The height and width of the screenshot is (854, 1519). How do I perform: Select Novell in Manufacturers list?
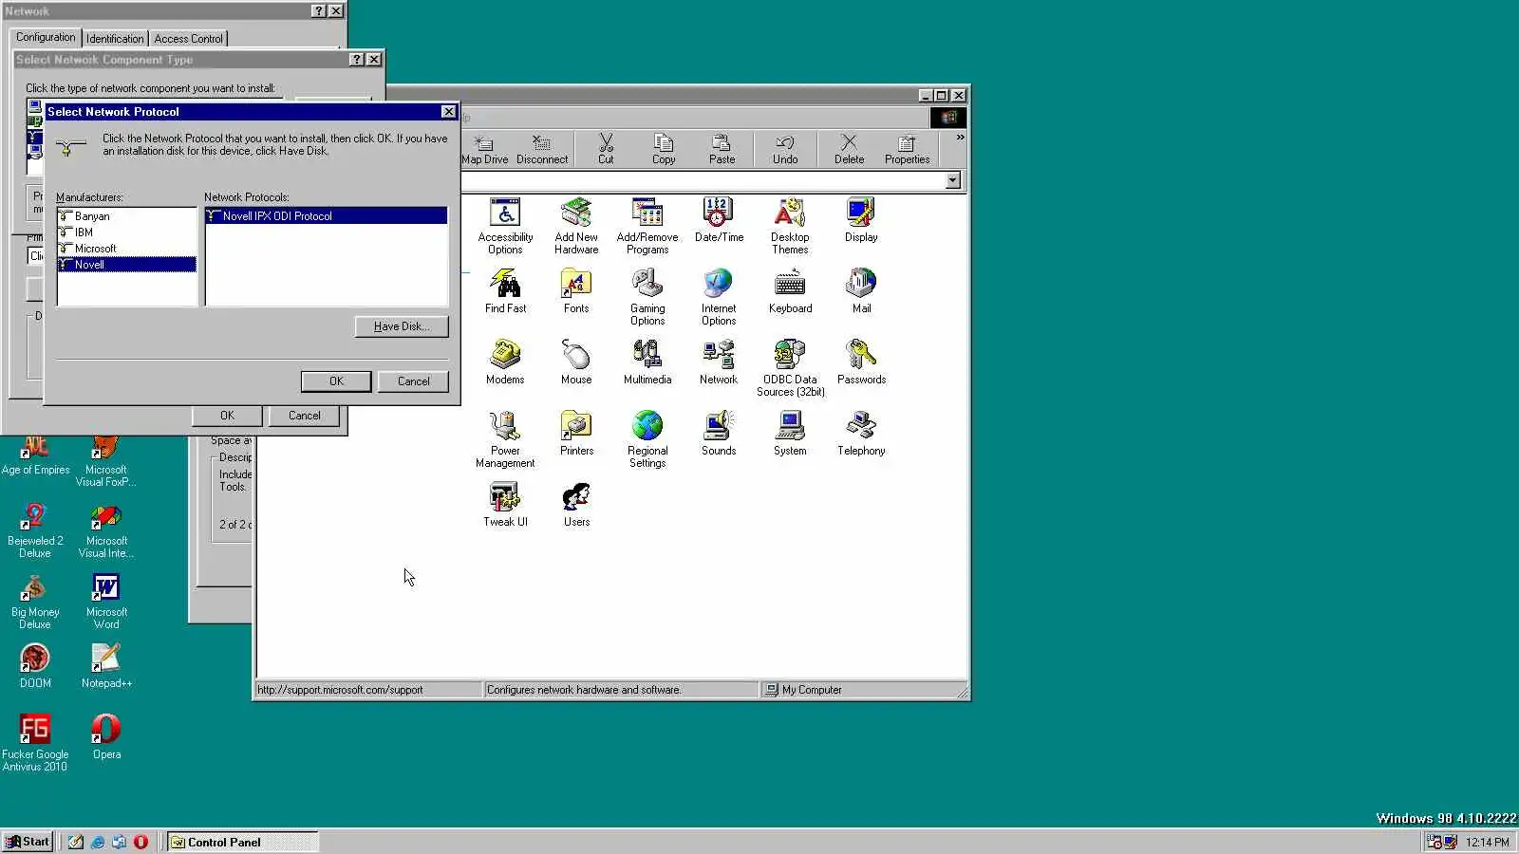[126, 265]
